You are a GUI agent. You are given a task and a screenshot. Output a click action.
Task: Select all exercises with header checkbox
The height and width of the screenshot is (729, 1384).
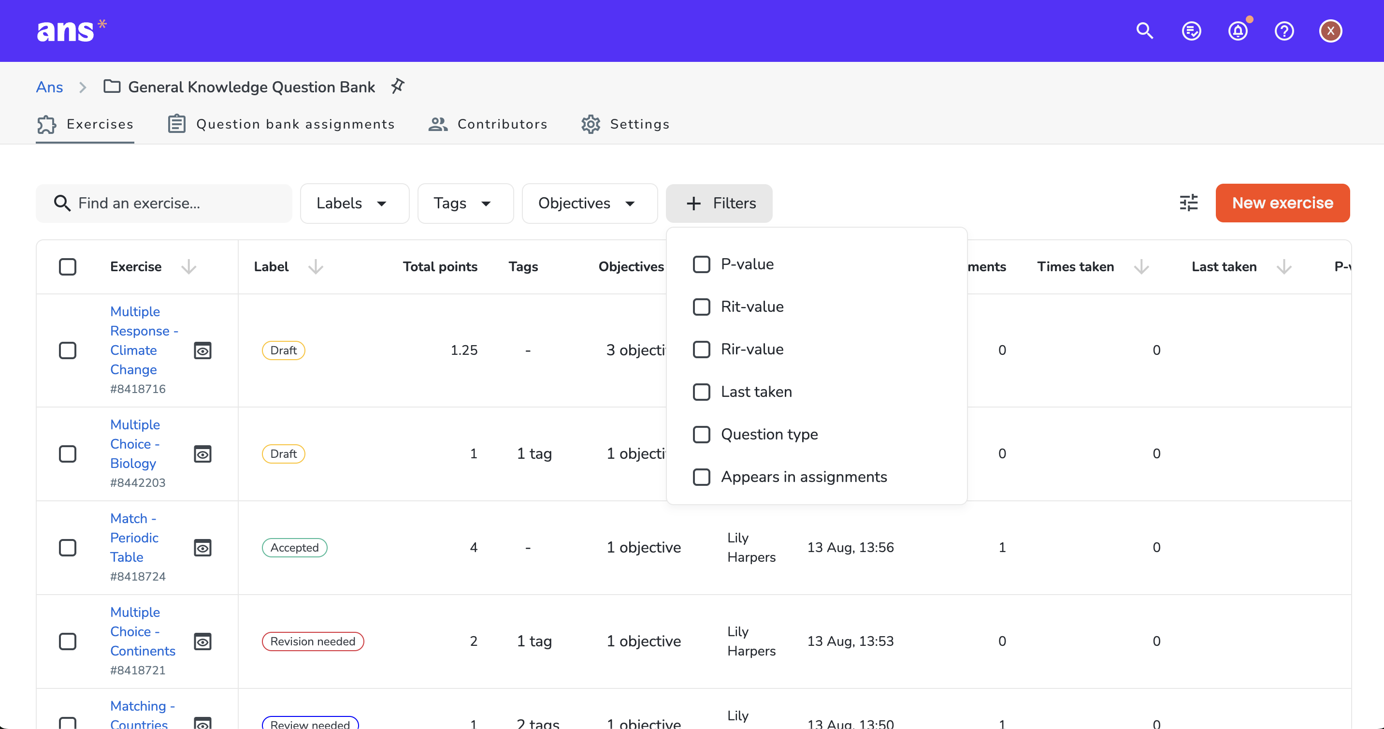68,267
